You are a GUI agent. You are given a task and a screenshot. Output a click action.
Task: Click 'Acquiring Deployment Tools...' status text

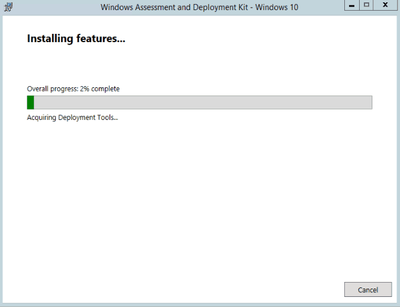72,118
